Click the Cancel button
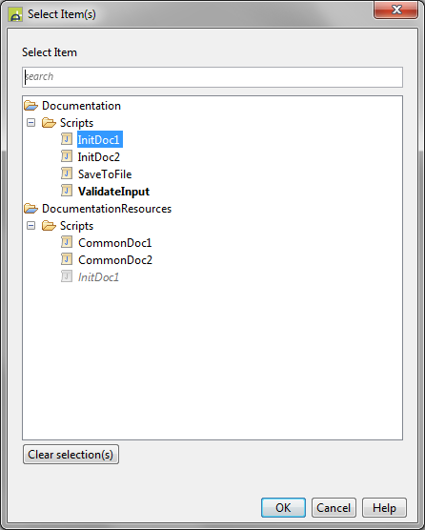Viewport: 425px width, 530px height. point(334,508)
